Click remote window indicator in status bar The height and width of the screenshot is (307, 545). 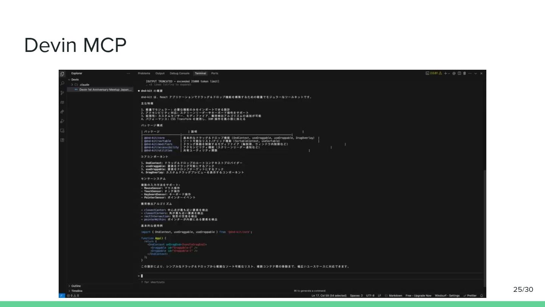point(62,296)
